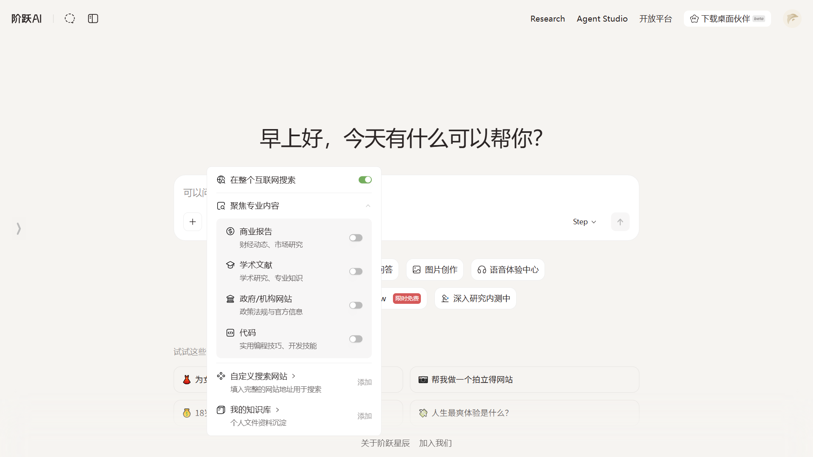Viewport: 813px width, 457px height.
Task: Click 下载桌面伙伴 download button
Action: point(727,19)
